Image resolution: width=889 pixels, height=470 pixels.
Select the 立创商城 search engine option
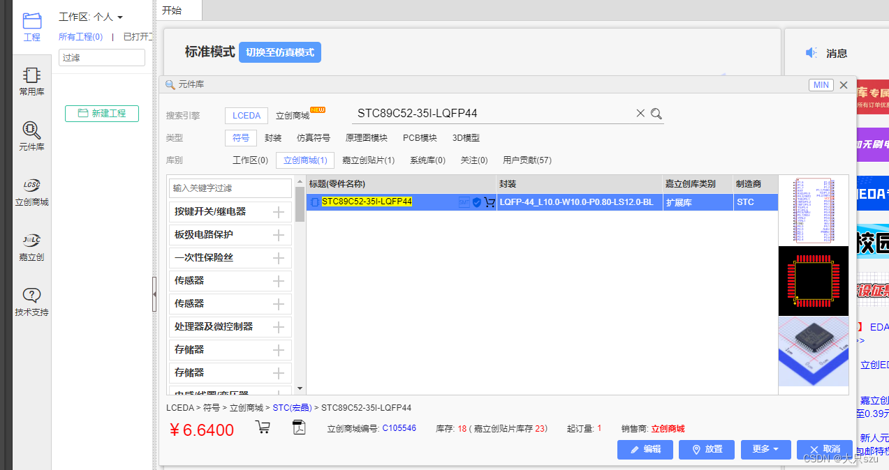(x=293, y=116)
